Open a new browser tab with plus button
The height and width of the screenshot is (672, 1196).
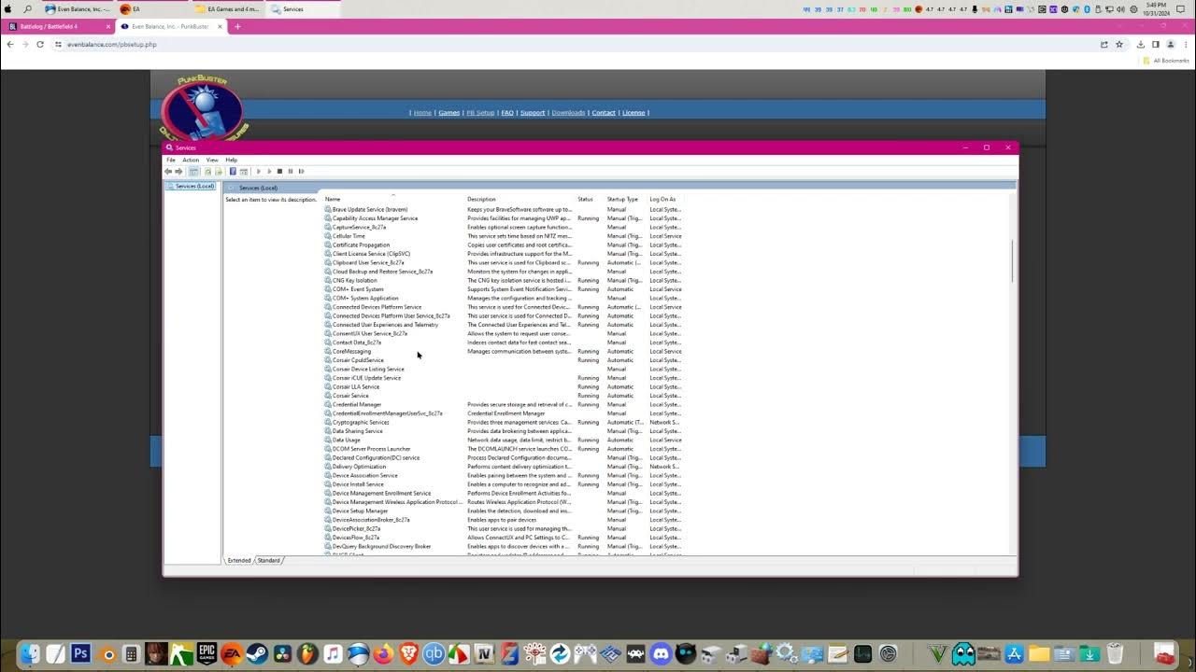(x=237, y=26)
